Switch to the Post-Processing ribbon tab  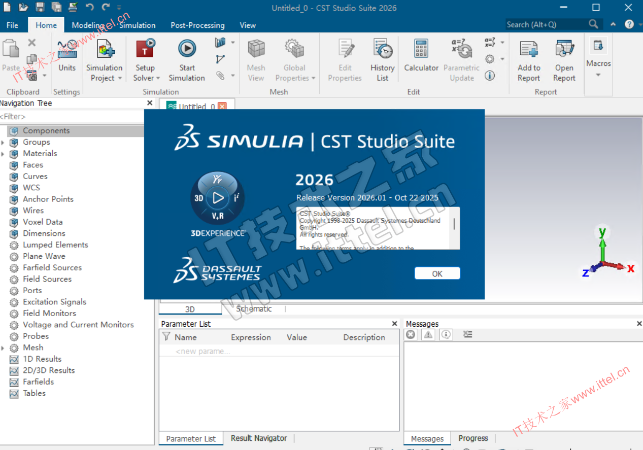pos(197,25)
